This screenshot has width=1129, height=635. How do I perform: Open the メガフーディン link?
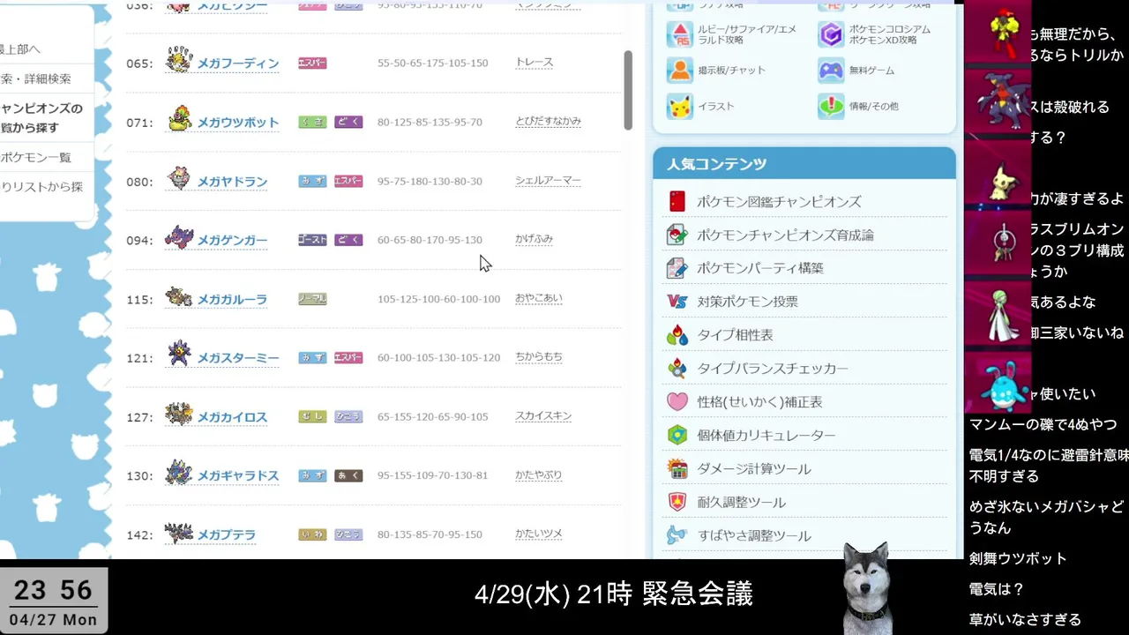238,63
